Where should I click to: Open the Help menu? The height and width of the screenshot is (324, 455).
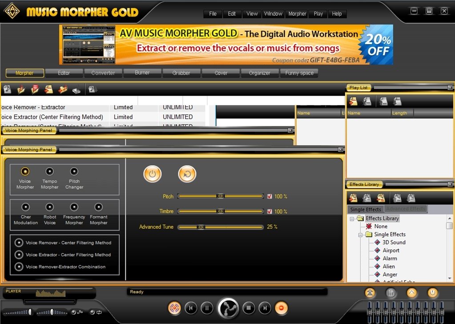coord(337,14)
